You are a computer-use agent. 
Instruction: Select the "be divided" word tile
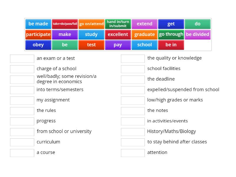[198, 35]
